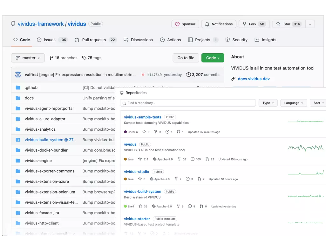Switch to the Code tab
The width and height of the screenshot is (326, 236).
(x=22, y=40)
